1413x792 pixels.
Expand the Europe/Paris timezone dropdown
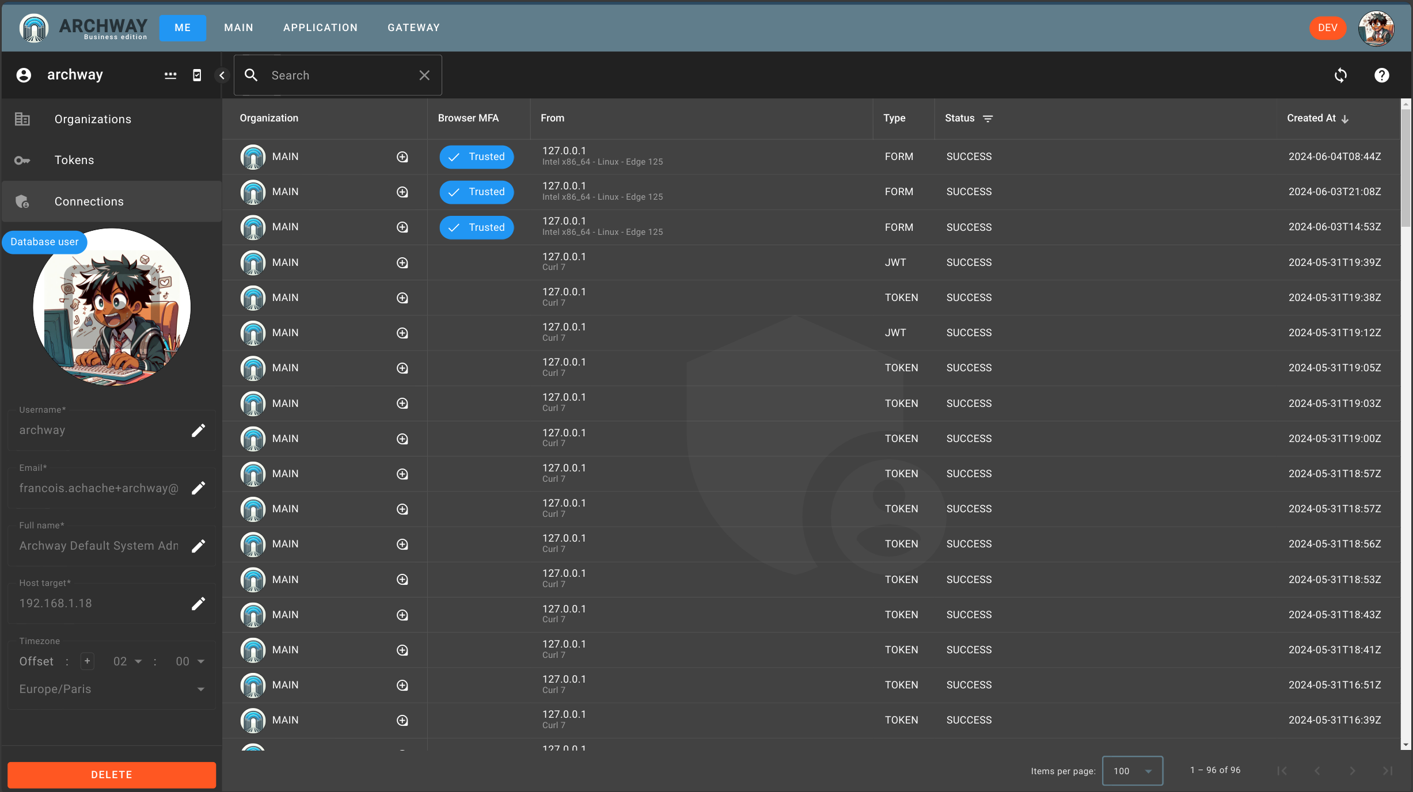(112, 689)
